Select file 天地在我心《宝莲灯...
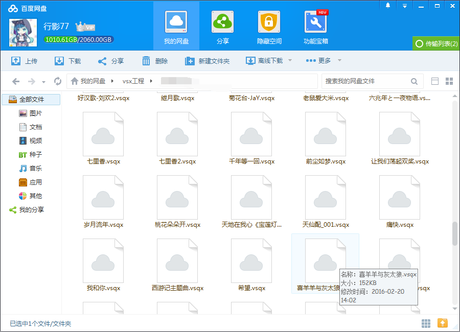 pyautogui.click(x=251, y=202)
